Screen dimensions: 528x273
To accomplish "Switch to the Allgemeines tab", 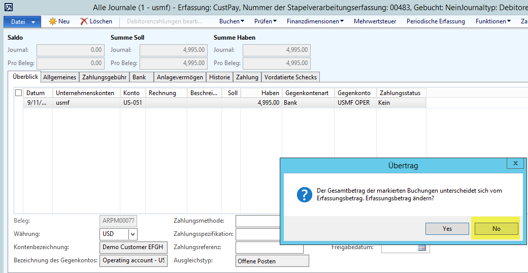I will [60, 77].
